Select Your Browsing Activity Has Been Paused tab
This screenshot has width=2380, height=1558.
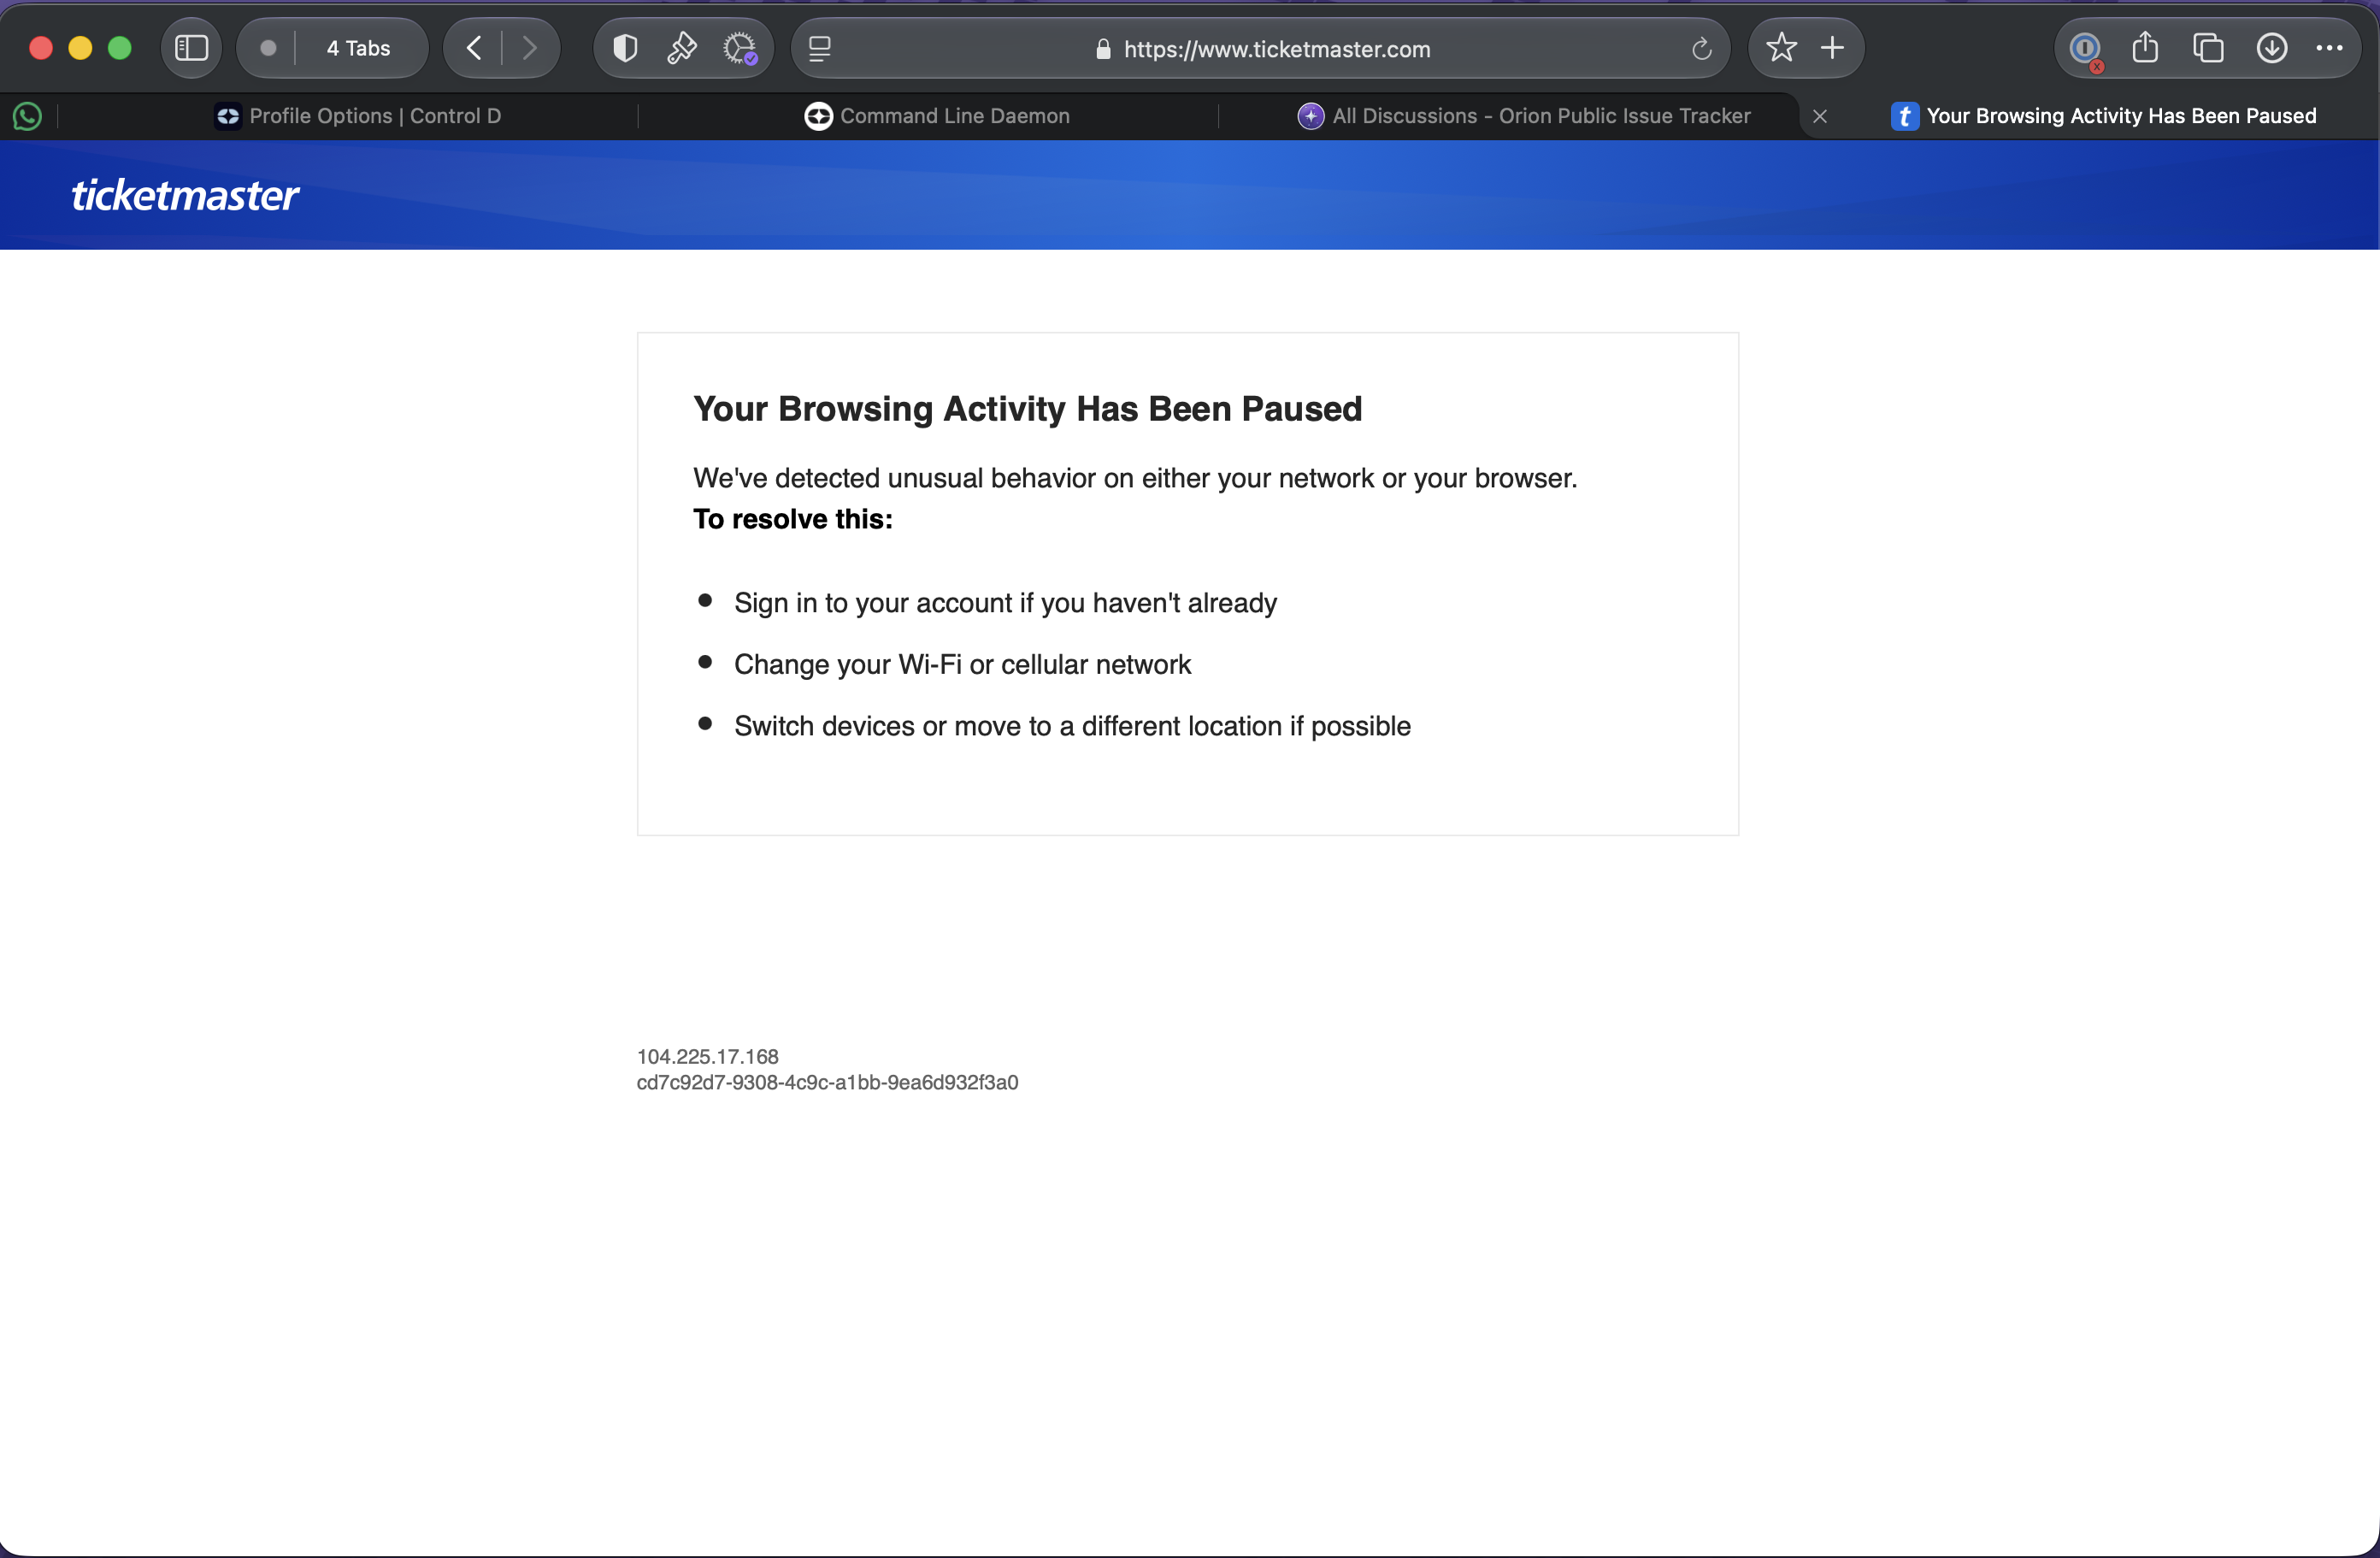coord(2104,116)
